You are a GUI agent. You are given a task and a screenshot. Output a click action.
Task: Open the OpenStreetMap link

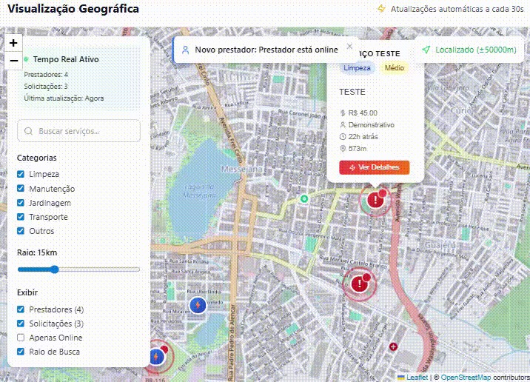[466, 378]
